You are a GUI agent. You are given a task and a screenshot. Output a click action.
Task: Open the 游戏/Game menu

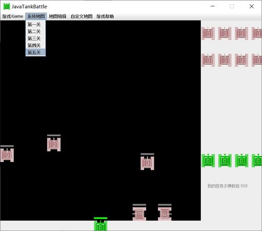[x=13, y=16]
